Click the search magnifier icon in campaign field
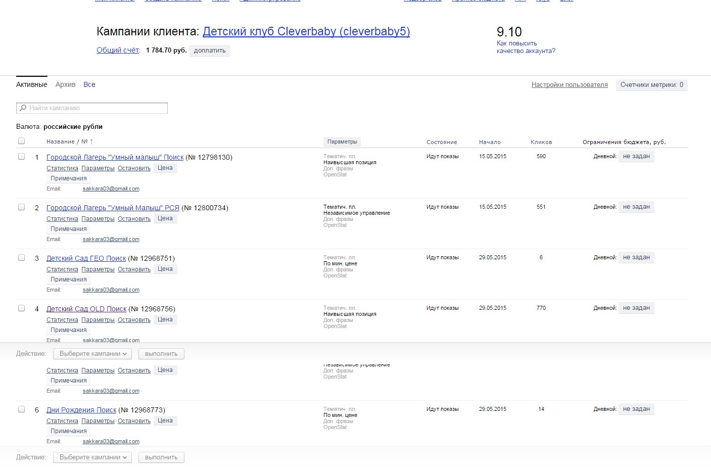Viewport: 711px width, 468px height. [x=23, y=108]
